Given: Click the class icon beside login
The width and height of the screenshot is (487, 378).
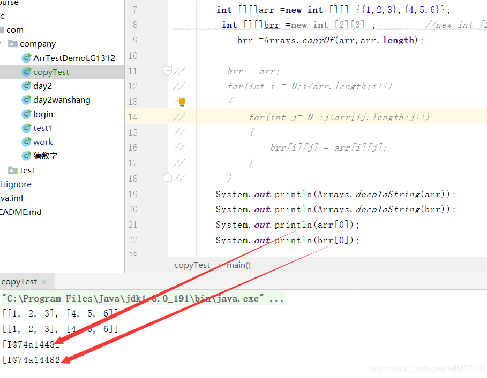Looking at the screenshot, I should click(26, 114).
